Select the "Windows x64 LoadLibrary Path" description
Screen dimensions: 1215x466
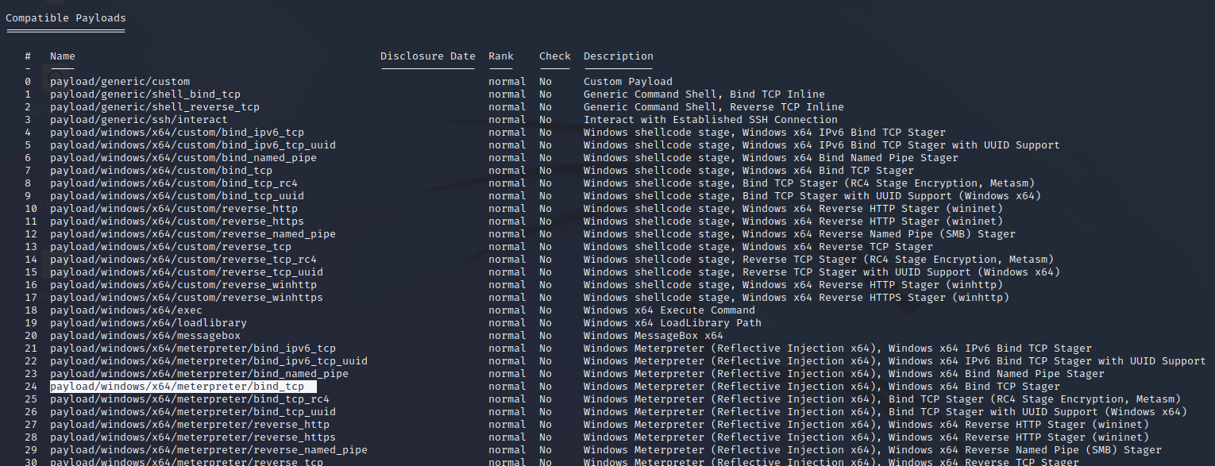pyautogui.click(x=673, y=323)
